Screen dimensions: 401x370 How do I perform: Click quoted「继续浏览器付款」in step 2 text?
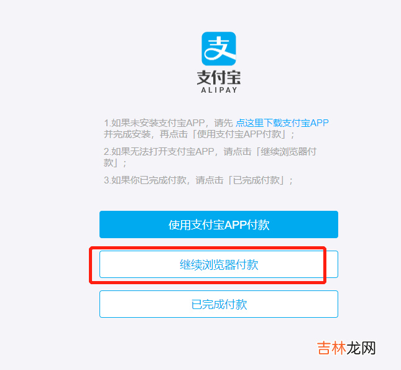click(286, 152)
